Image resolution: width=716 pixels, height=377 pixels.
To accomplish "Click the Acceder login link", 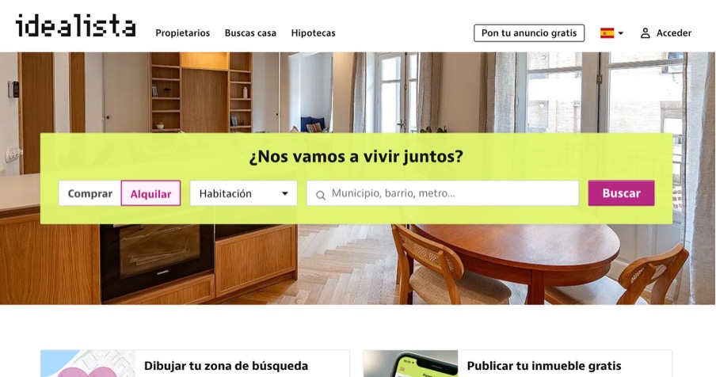I will pyautogui.click(x=673, y=32).
